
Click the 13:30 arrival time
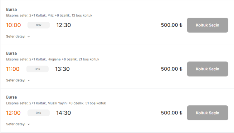click(62, 69)
